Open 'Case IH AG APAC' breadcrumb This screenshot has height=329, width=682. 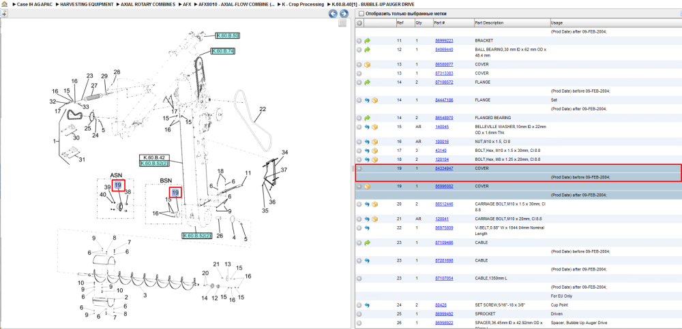[x=34, y=4]
